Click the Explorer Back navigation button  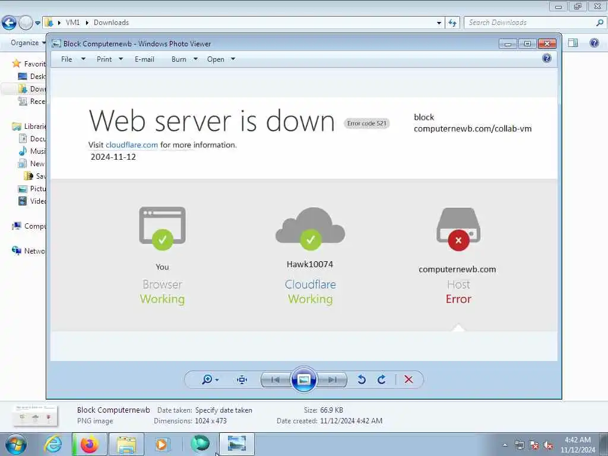coord(9,23)
